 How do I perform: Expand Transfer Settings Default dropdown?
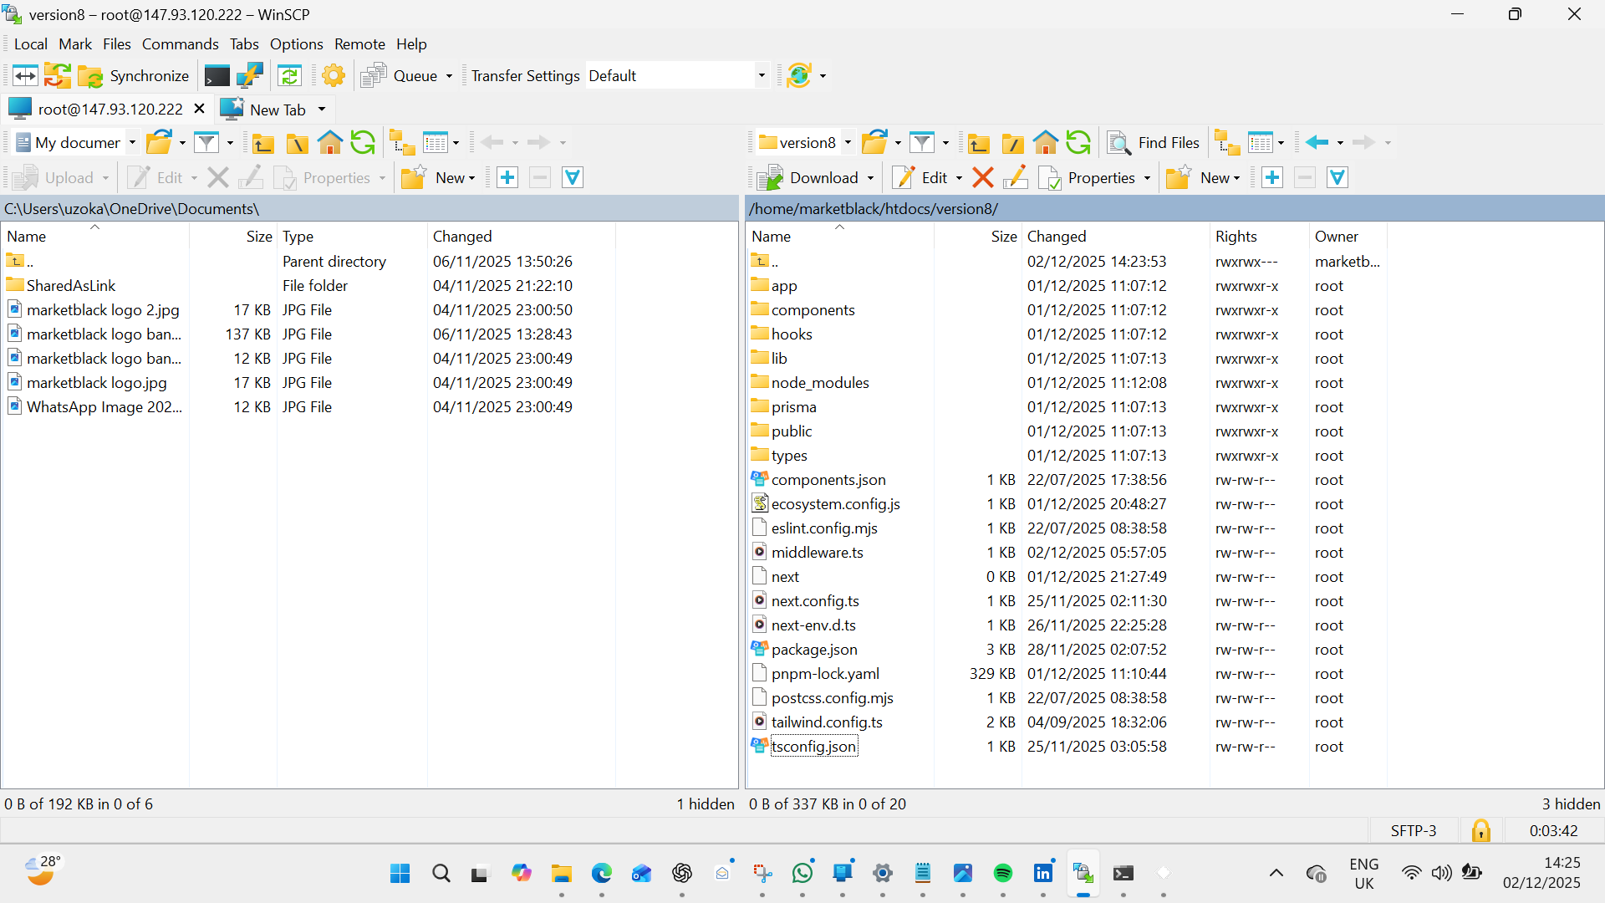pos(761,76)
